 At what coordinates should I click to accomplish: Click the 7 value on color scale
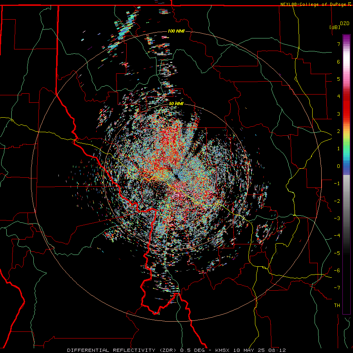pos(338,44)
